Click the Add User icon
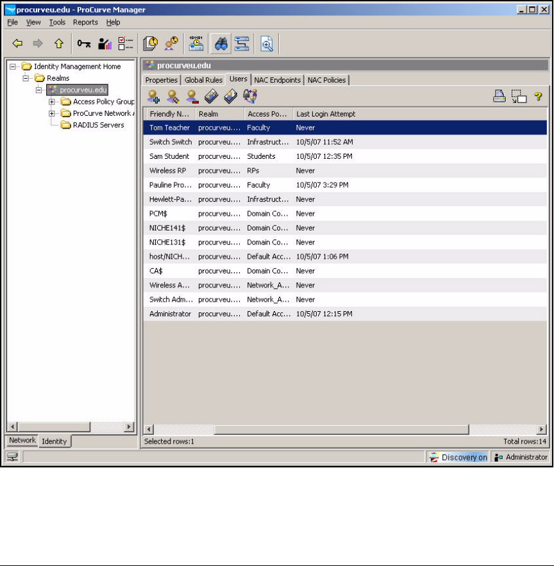This screenshot has height=566, width=554. pos(154,97)
